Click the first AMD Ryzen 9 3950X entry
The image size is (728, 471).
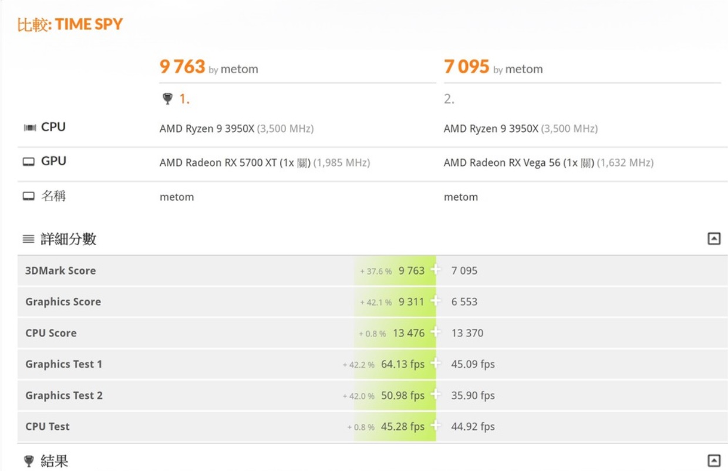tap(207, 128)
